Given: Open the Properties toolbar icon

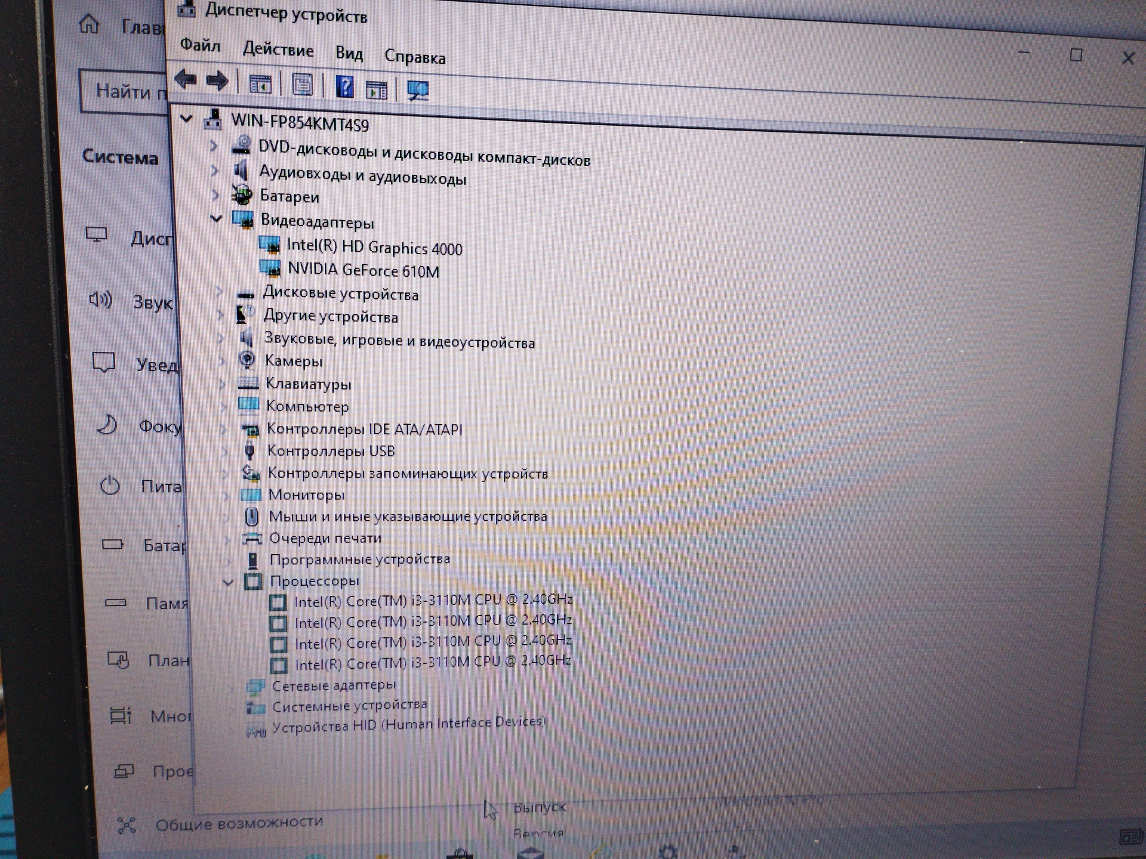Looking at the screenshot, I should (x=303, y=85).
